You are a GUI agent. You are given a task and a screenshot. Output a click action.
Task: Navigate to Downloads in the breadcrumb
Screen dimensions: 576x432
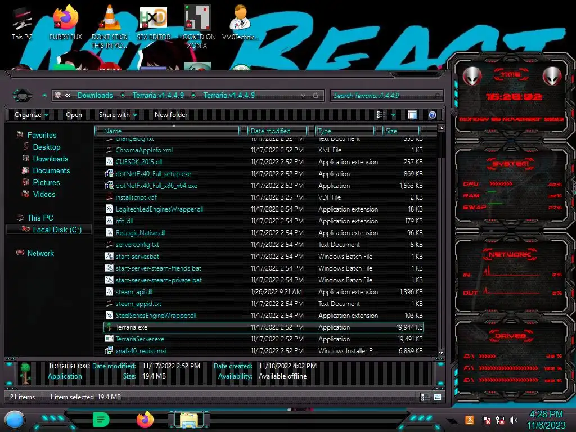94,95
